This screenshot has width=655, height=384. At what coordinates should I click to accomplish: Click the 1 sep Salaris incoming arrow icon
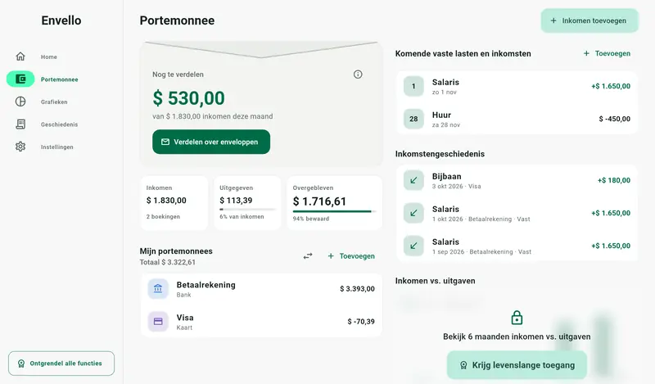[413, 246]
